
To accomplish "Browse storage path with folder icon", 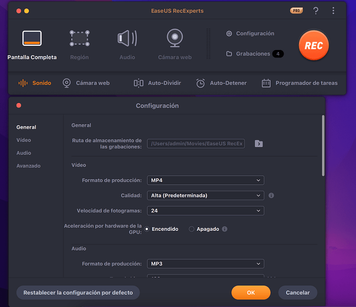I will 259,144.
